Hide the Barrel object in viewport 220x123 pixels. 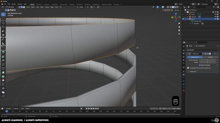[x=216, y=14]
